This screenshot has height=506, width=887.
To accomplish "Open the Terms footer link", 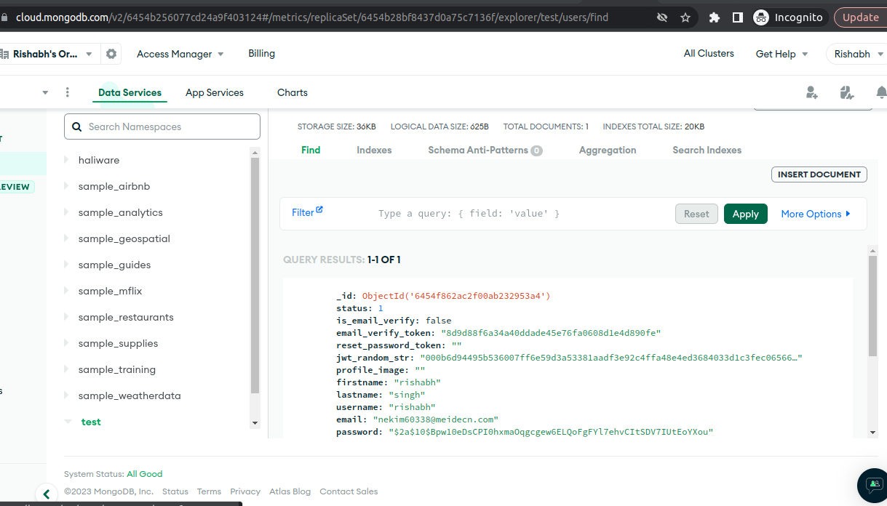I will pos(209,491).
